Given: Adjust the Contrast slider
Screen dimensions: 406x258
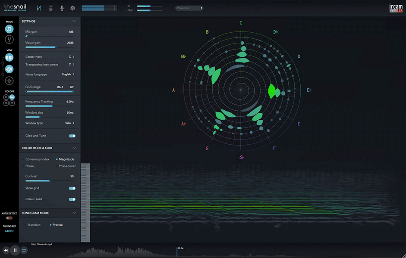Looking at the screenshot, I should [x=50, y=181].
